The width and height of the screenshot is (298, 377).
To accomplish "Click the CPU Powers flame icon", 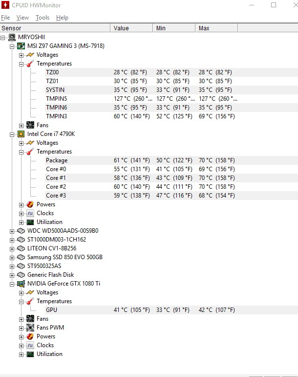I will tap(30, 204).
